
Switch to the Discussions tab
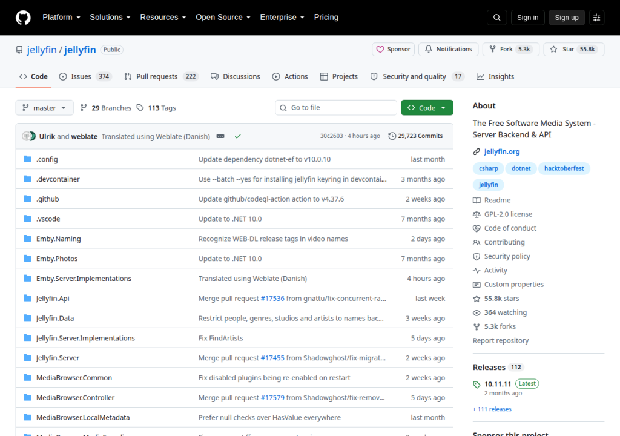(236, 76)
